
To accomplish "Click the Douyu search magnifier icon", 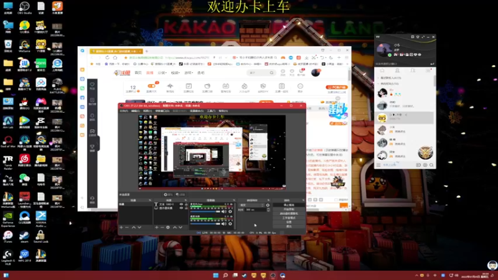I will tap(271, 73).
